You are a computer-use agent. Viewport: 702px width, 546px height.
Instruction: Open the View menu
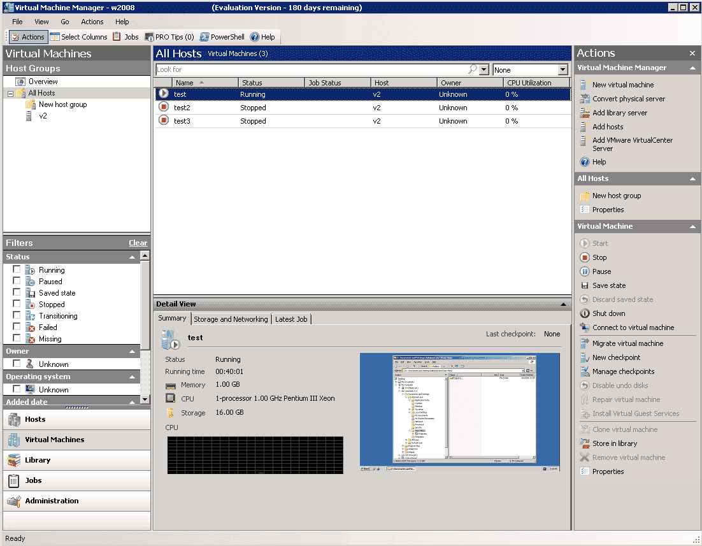[x=41, y=22]
